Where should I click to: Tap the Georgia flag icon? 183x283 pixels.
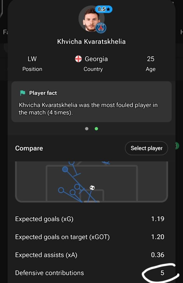(x=78, y=59)
